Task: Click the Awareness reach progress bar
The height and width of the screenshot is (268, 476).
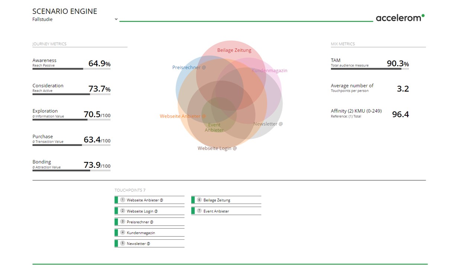Action: (x=71, y=69)
